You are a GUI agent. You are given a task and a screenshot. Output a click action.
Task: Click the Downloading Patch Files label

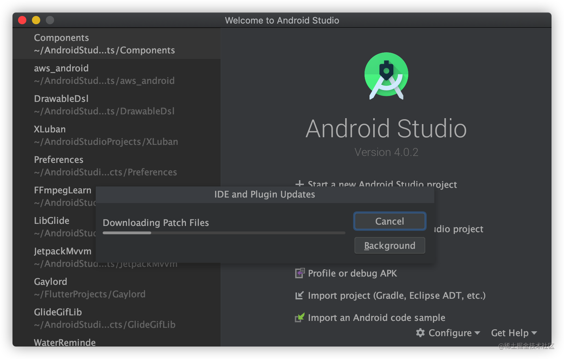tap(156, 222)
